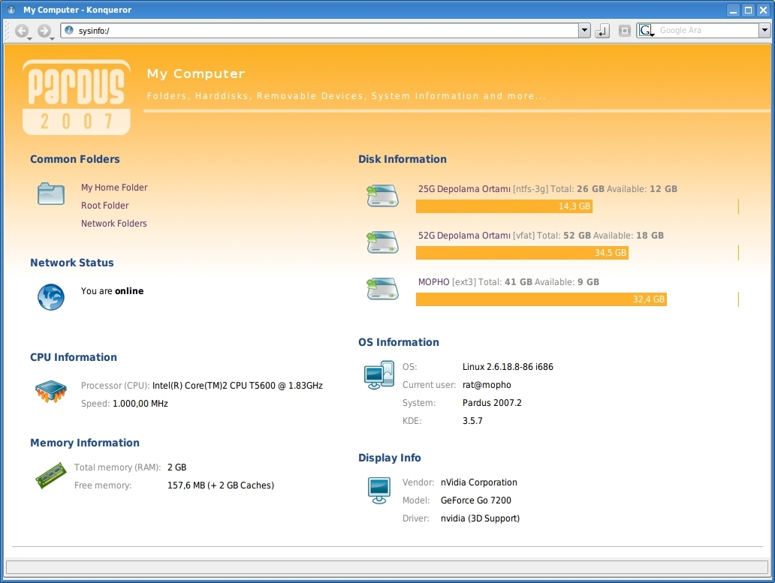Click the 34,5 GB disk usage bar
775x583 pixels.
(x=522, y=253)
